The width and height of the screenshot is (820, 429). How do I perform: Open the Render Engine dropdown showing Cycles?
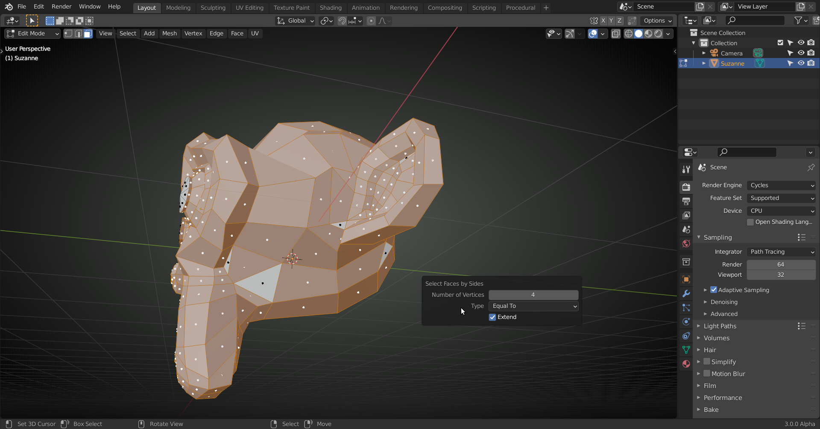pyautogui.click(x=781, y=186)
